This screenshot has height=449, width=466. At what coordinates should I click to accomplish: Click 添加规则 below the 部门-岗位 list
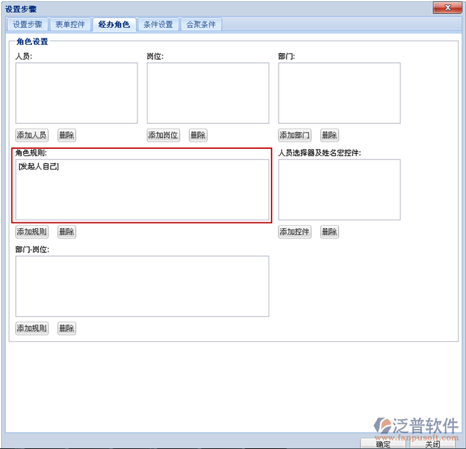coord(32,329)
